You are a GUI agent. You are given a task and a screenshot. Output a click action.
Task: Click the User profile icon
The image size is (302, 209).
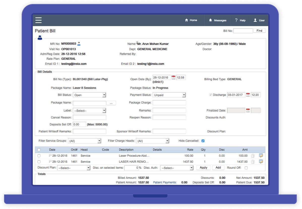click(x=255, y=20)
